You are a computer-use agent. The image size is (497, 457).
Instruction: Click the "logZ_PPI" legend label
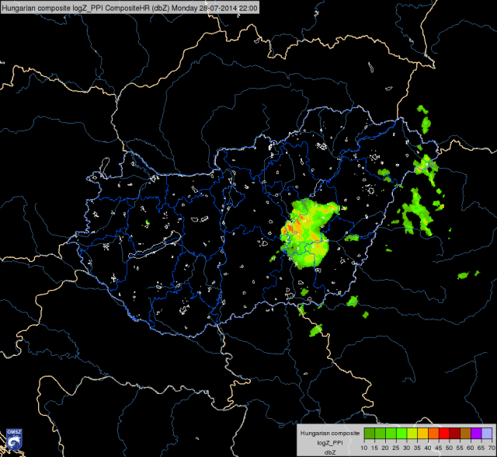[330, 443]
